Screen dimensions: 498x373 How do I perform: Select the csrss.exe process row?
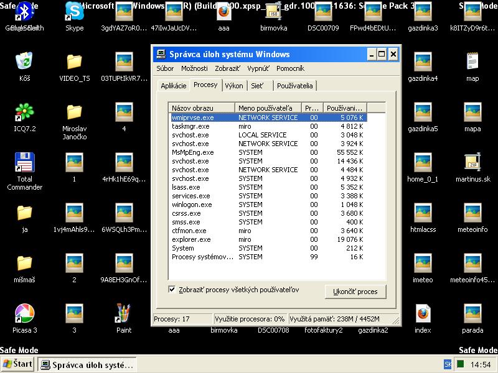[268, 213]
